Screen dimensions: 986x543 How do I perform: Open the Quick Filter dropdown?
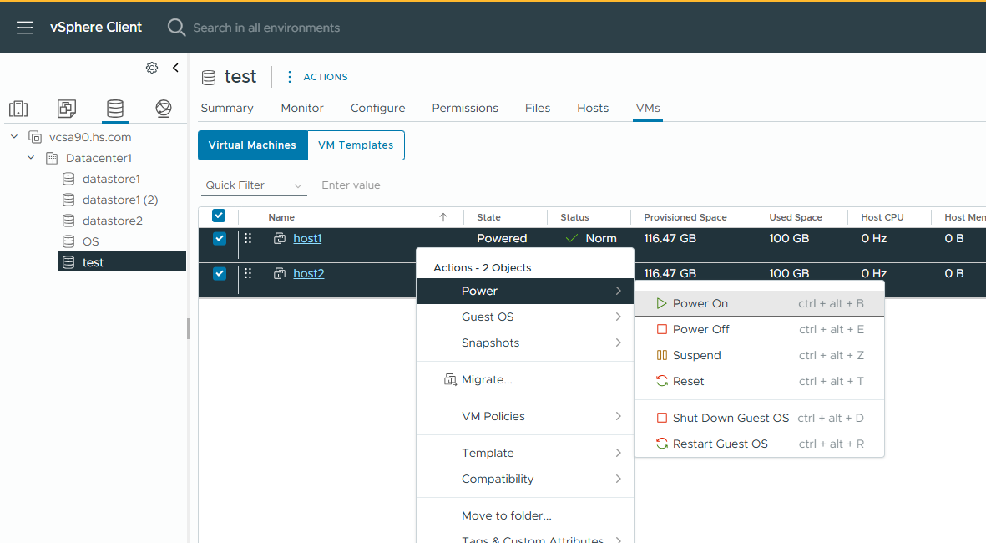254,185
